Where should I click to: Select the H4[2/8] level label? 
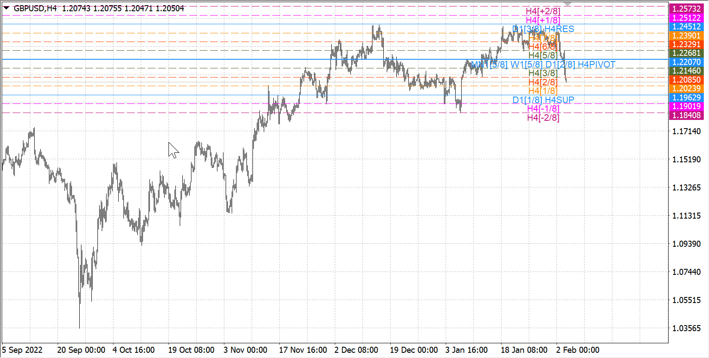[543, 82]
